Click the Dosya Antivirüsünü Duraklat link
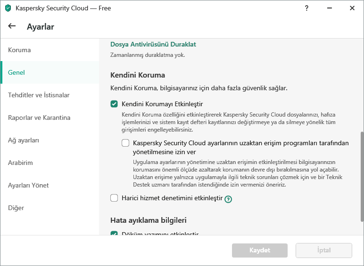Image resolution: width=364 pixels, height=266 pixels. pyautogui.click(x=153, y=44)
